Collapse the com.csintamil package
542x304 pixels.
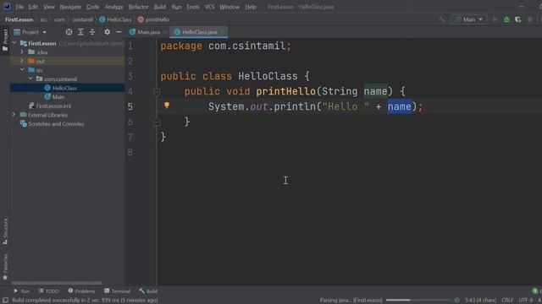pyautogui.click(x=30, y=79)
